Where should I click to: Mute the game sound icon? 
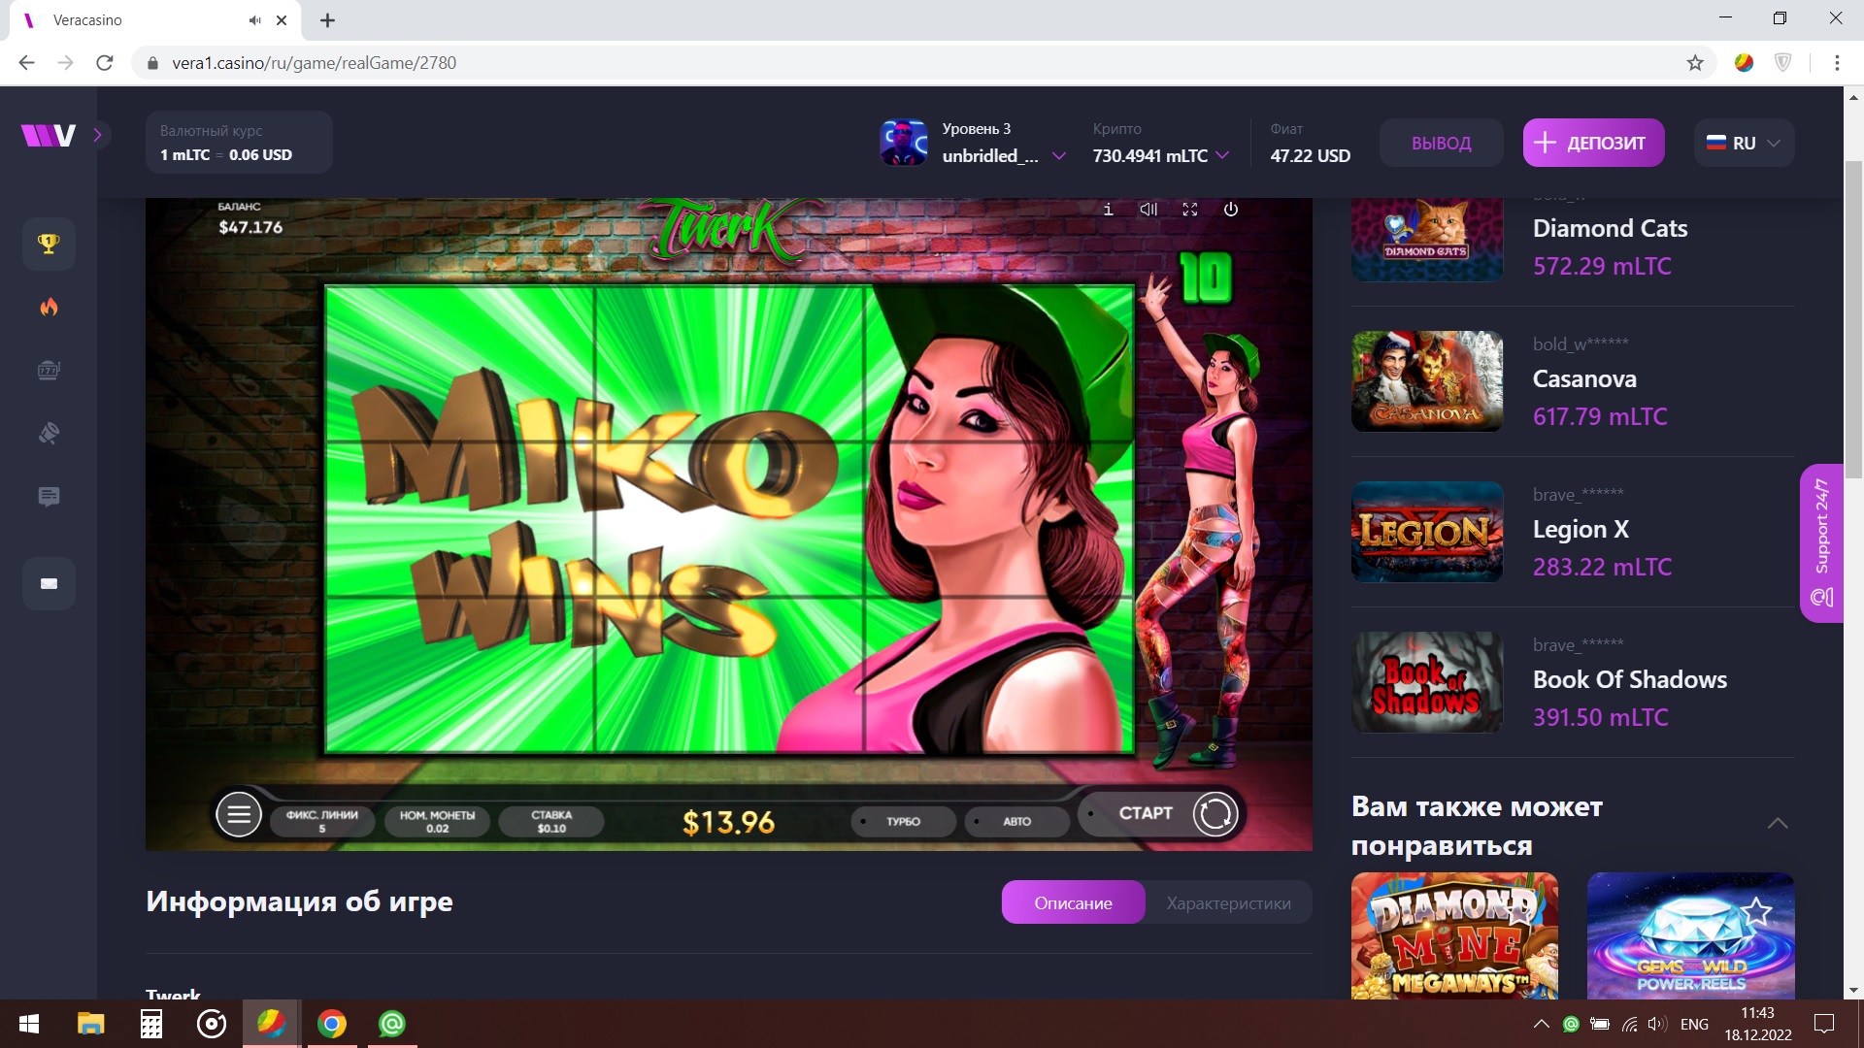point(1148,210)
